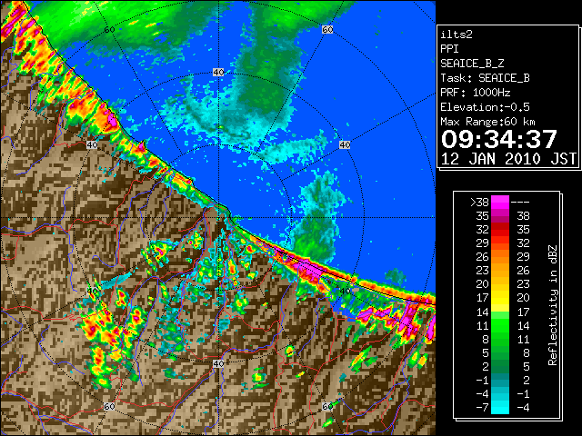Select the "Task: SEAICE_B" line

(485, 78)
